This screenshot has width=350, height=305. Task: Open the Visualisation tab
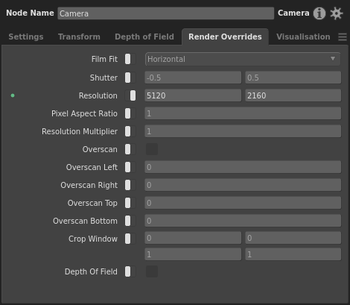pos(303,37)
